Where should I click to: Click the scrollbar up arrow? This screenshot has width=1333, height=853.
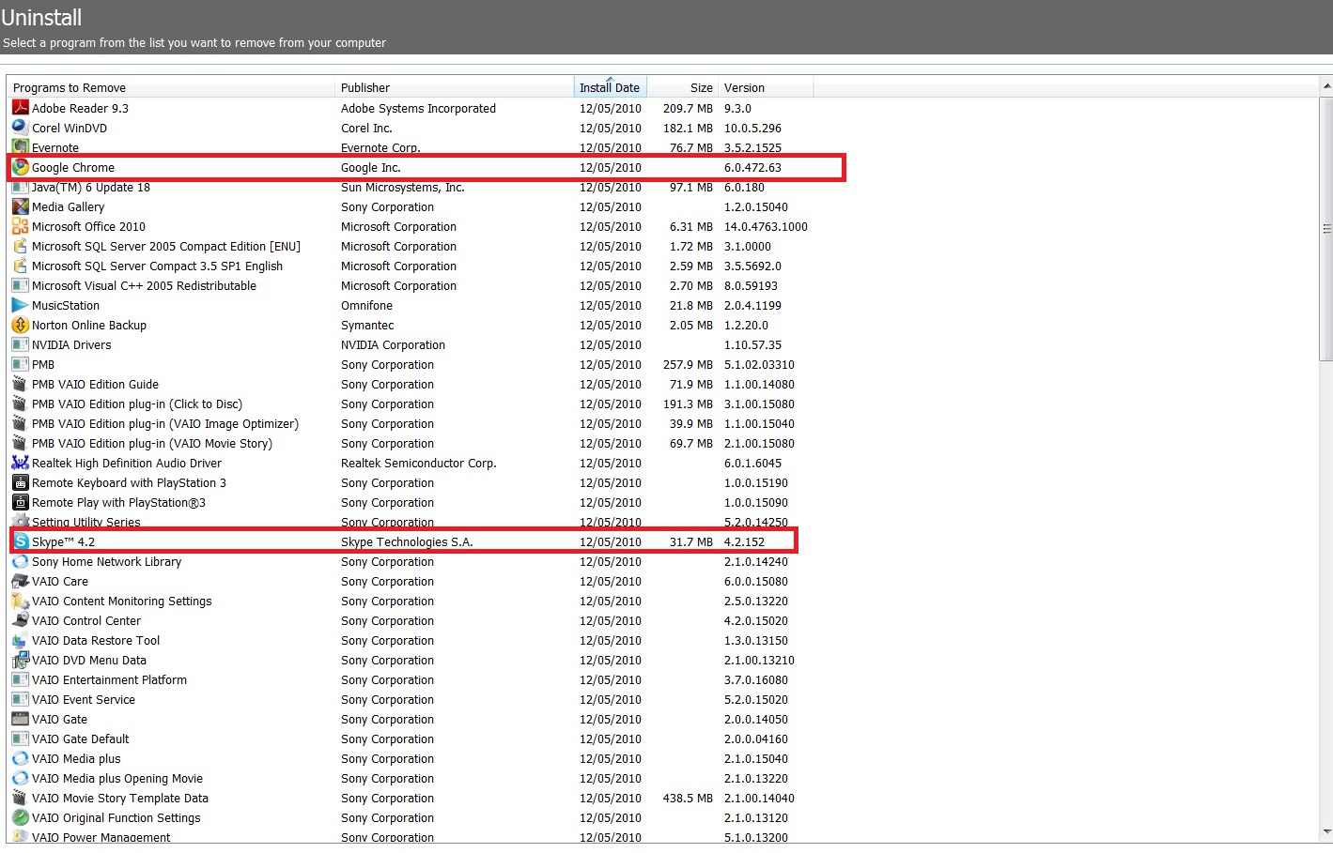point(1326,86)
